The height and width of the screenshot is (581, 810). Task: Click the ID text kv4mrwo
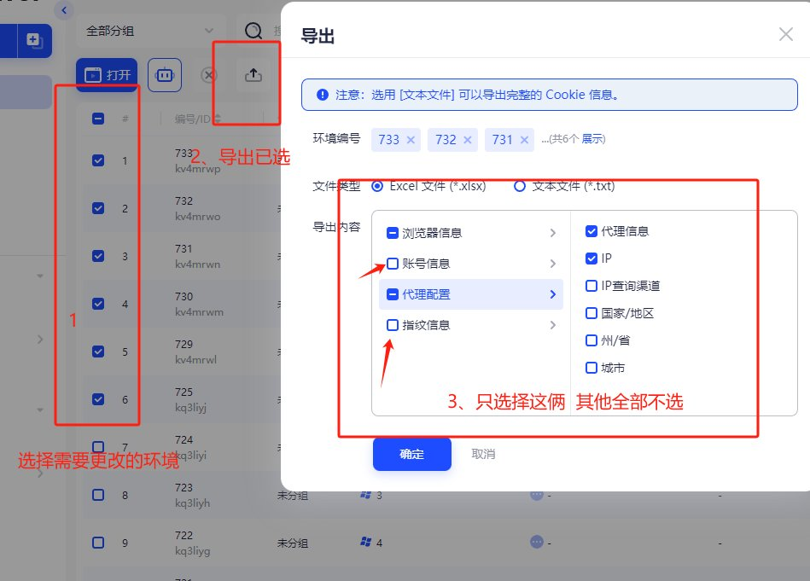tap(197, 217)
